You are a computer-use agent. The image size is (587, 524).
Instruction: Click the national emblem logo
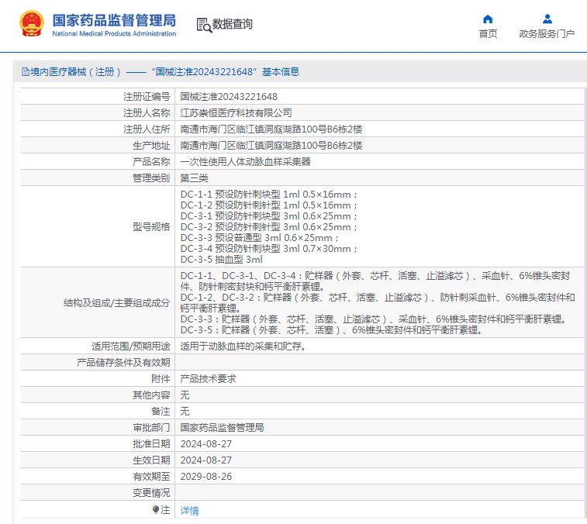[x=32, y=23]
